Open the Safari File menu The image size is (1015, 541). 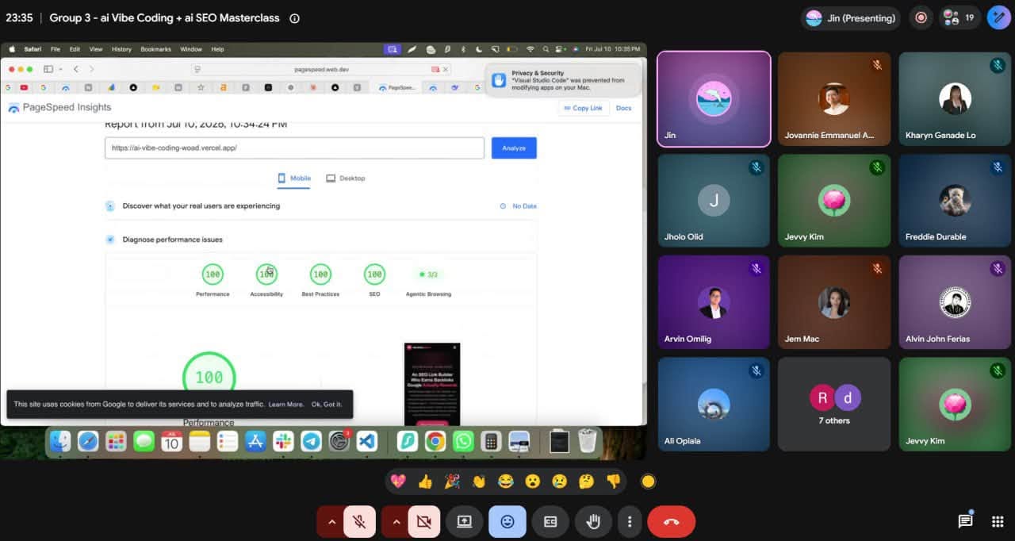pyautogui.click(x=56, y=49)
